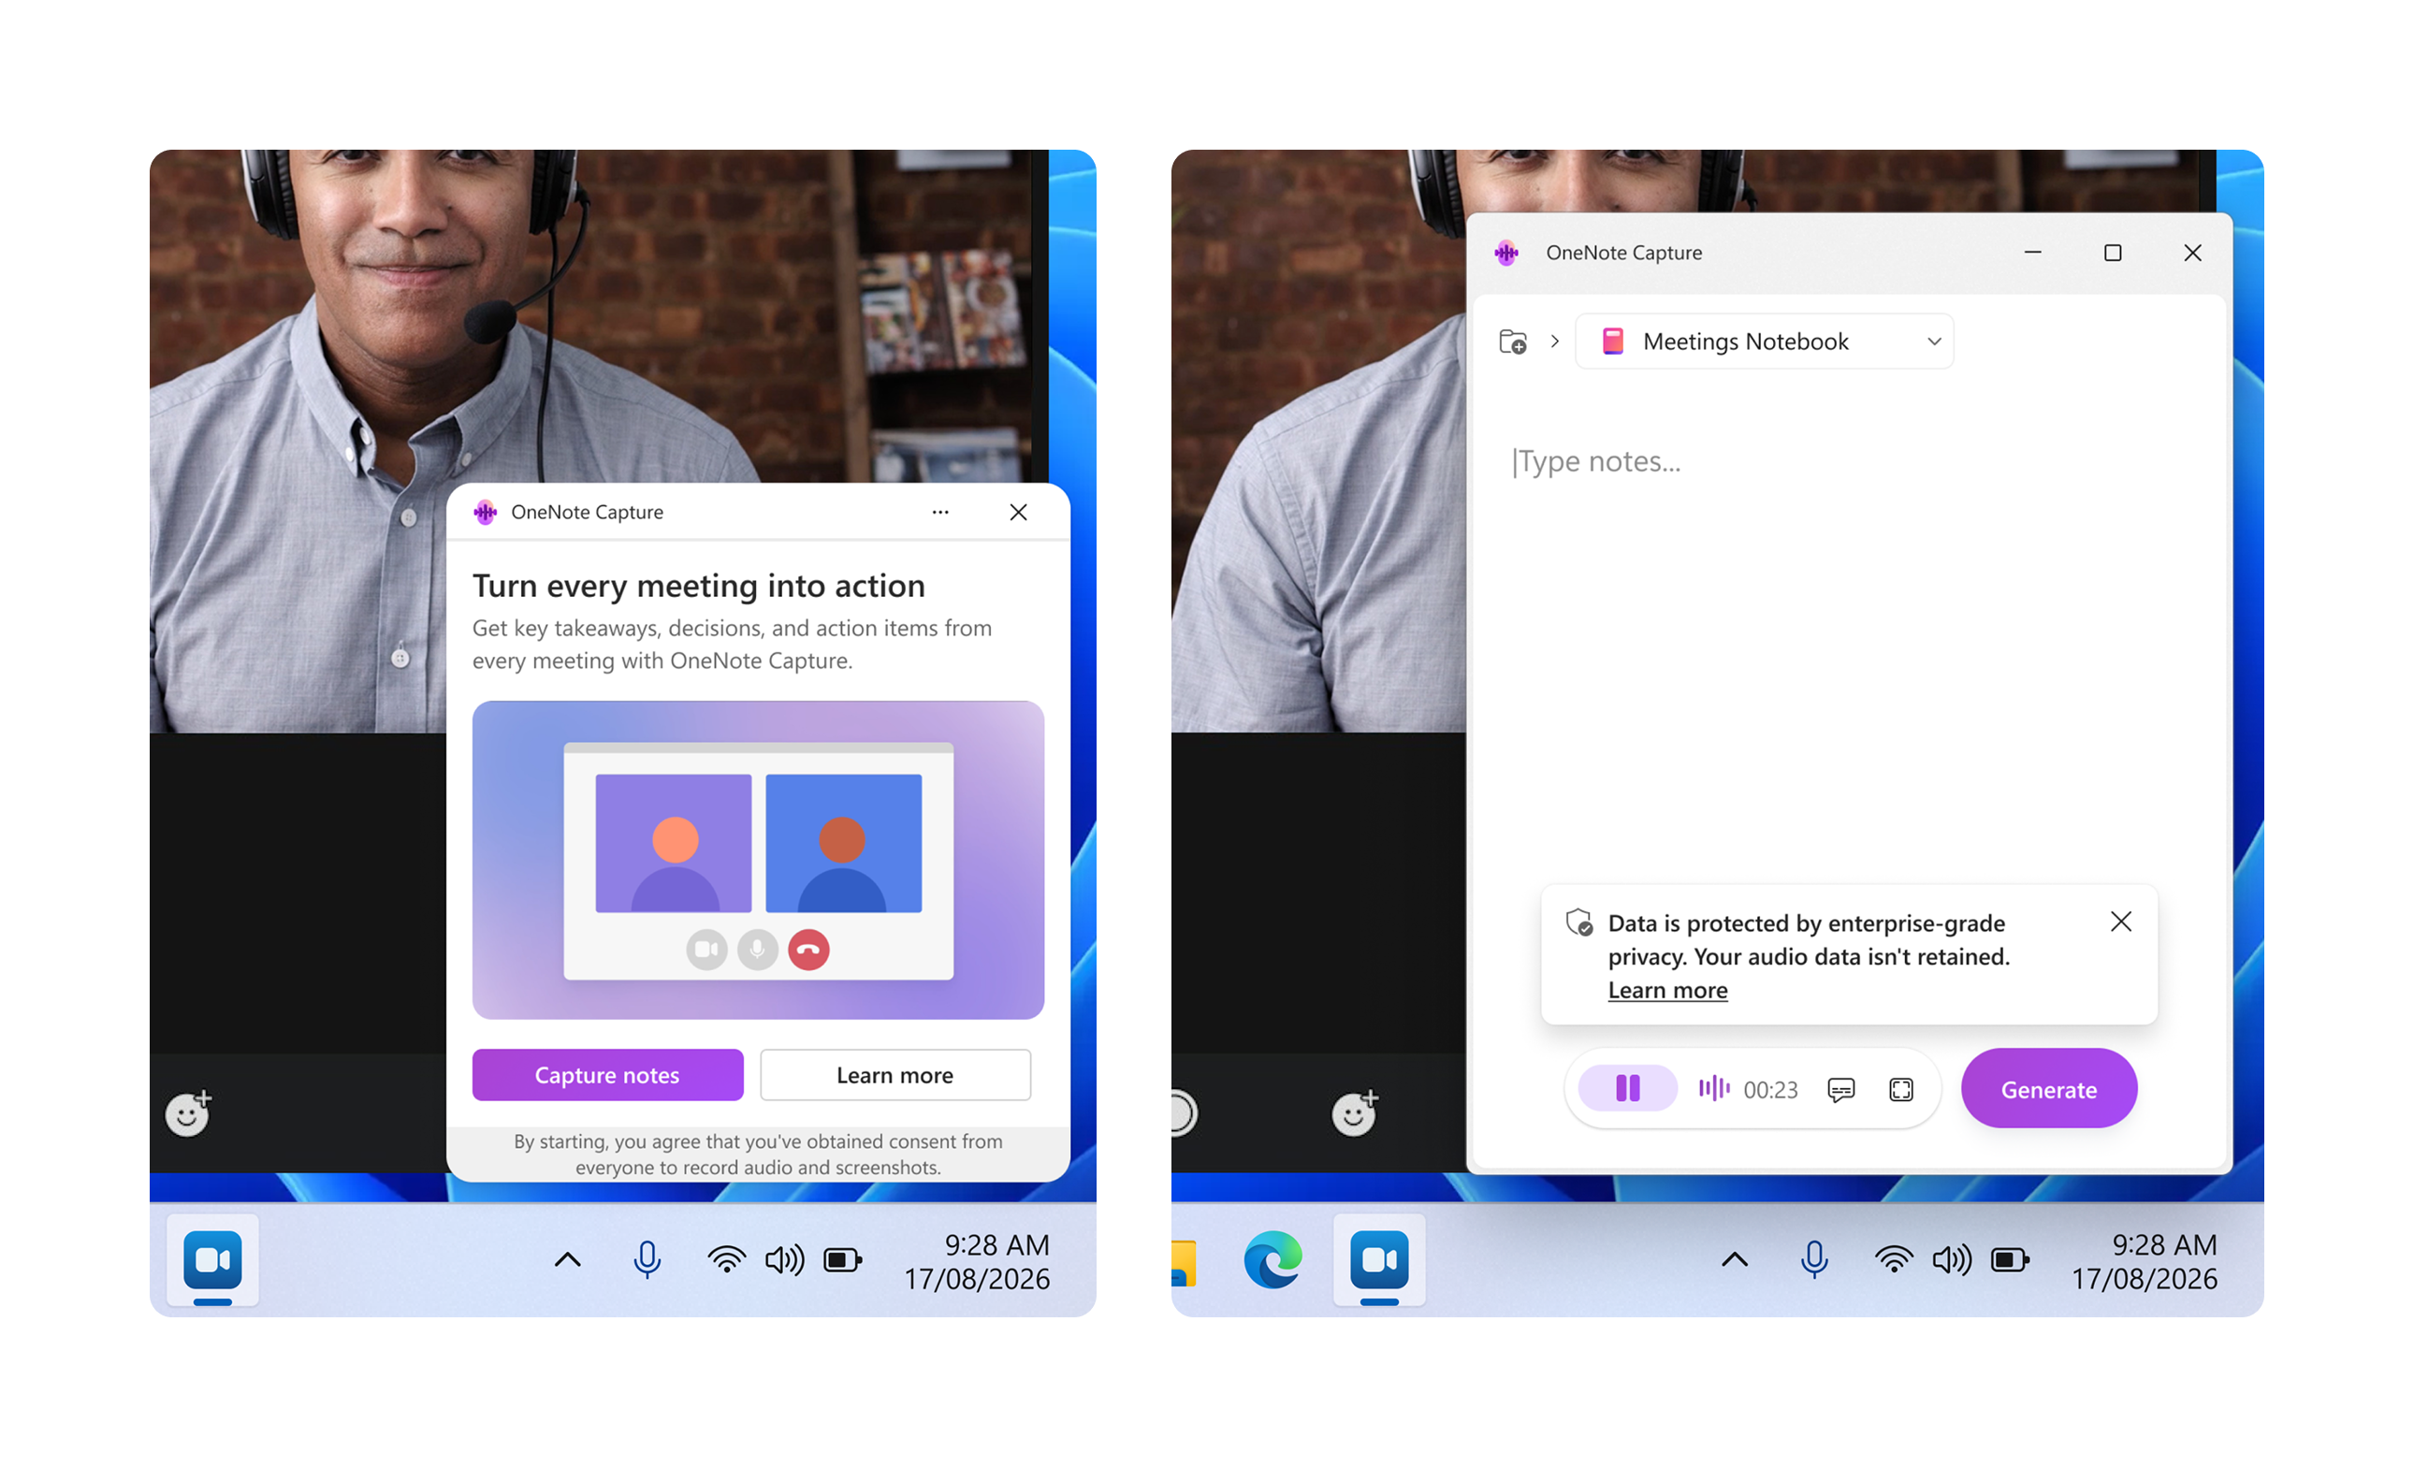The width and height of the screenshot is (2414, 1467).
Task: Open volume control in the right taskbar
Action: coord(1951,1259)
